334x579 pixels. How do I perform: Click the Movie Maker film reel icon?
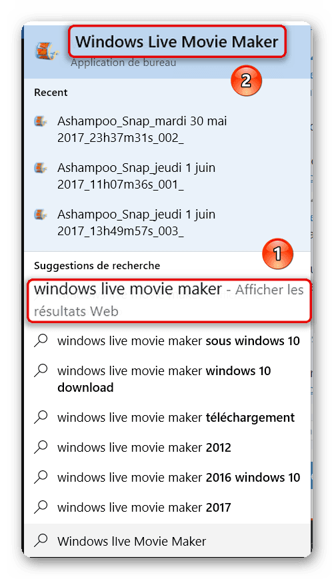[x=47, y=51]
